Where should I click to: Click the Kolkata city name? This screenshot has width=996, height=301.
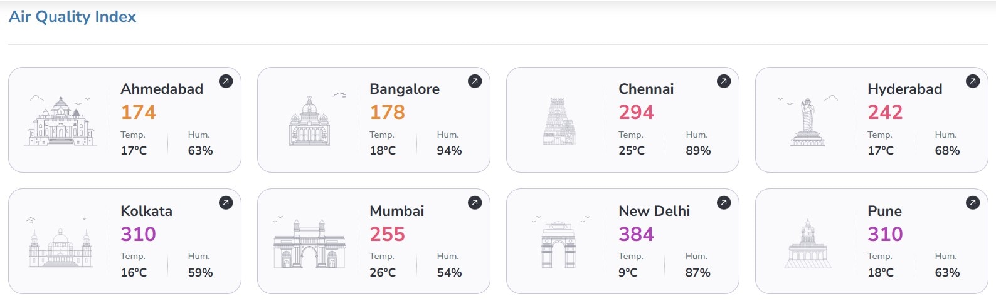coord(146,211)
